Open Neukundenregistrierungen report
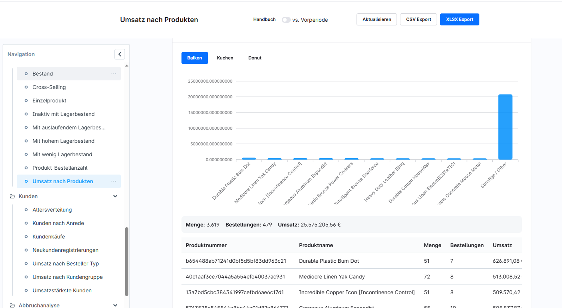Screen dimensions: 562x308 [69, 250]
